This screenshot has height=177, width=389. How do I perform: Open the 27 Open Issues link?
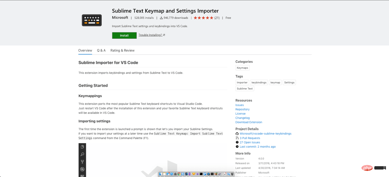tap(250, 142)
